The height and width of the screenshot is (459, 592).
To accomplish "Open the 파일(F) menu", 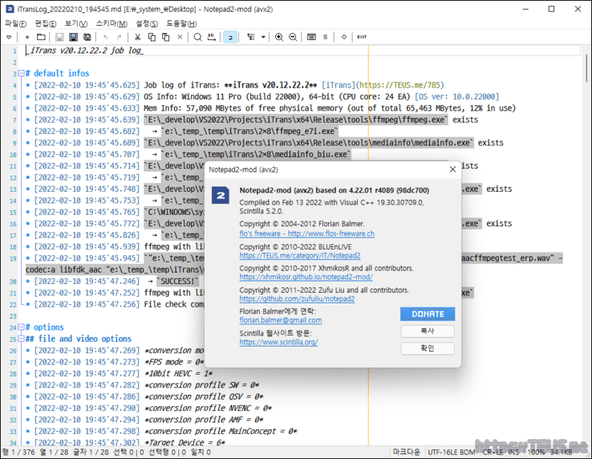I will (15, 23).
